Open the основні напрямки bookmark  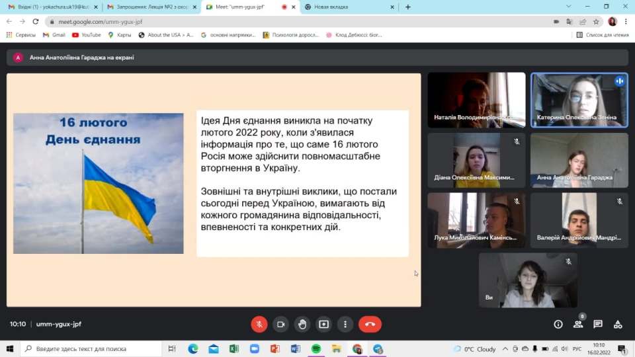(228, 35)
